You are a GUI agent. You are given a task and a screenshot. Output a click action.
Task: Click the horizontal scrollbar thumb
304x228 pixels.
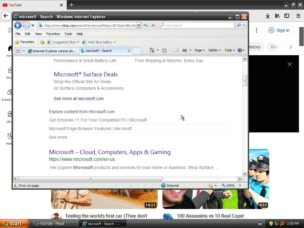91,178
